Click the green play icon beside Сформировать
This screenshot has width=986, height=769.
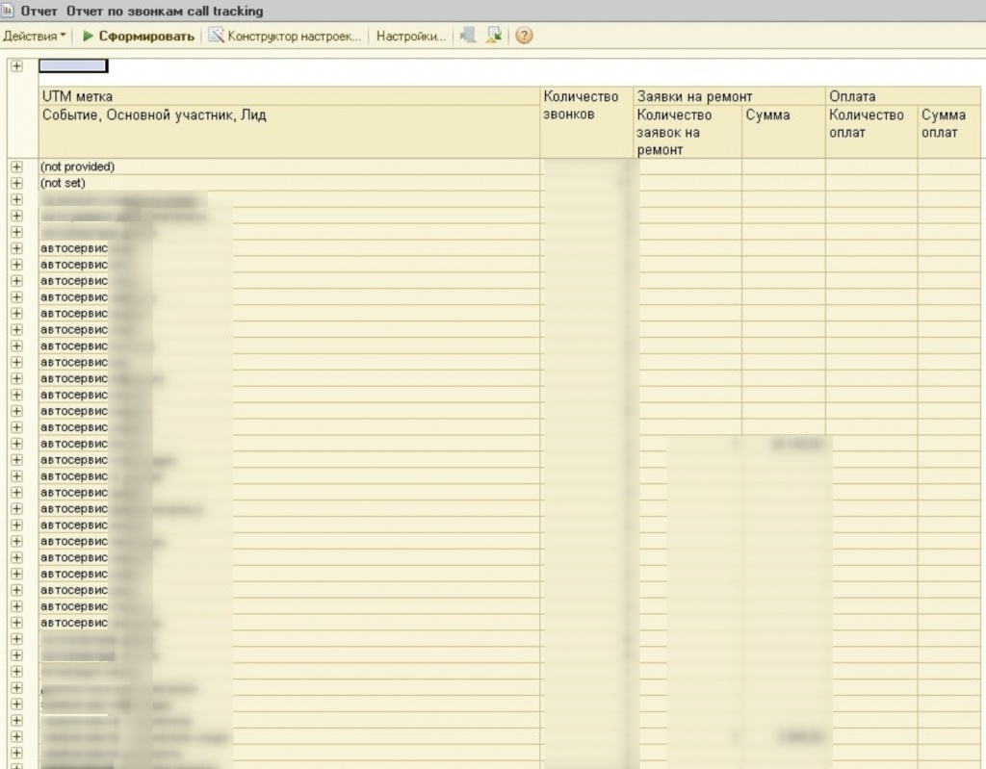(88, 37)
